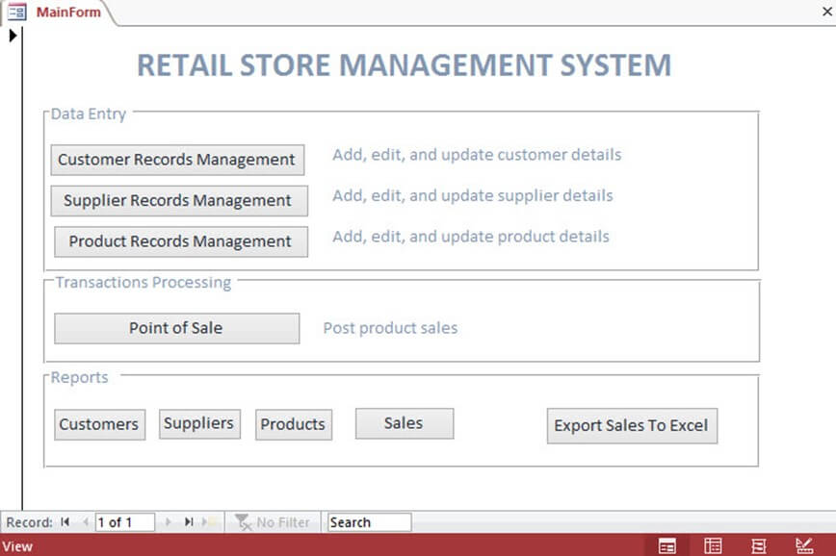This screenshot has width=836, height=556.
Task: Go to previous record arrow
Action: (85, 522)
